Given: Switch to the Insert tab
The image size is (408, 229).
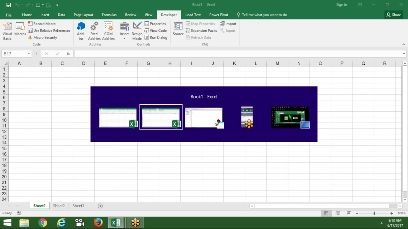Looking at the screenshot, I should coord(45,15).
